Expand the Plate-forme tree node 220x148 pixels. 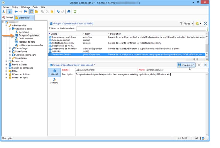[10, 51]
